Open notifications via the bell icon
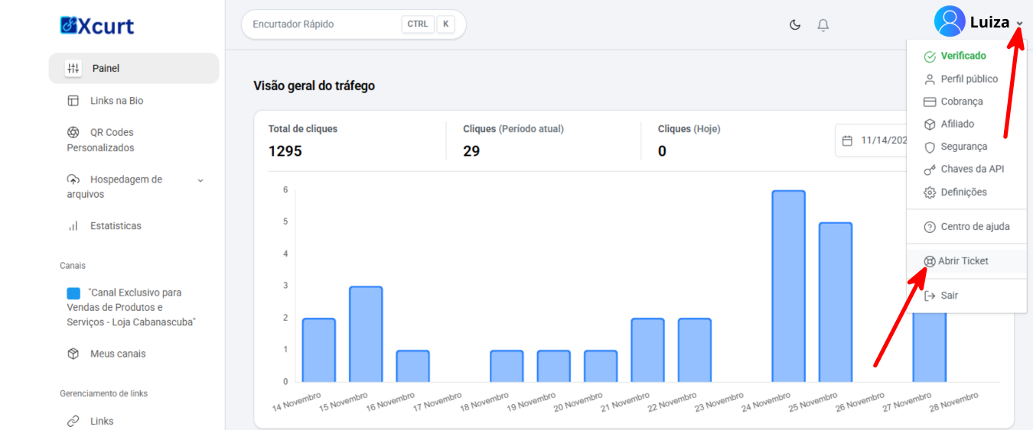Viewport: 1033px width, 430px height. (823, 24)
